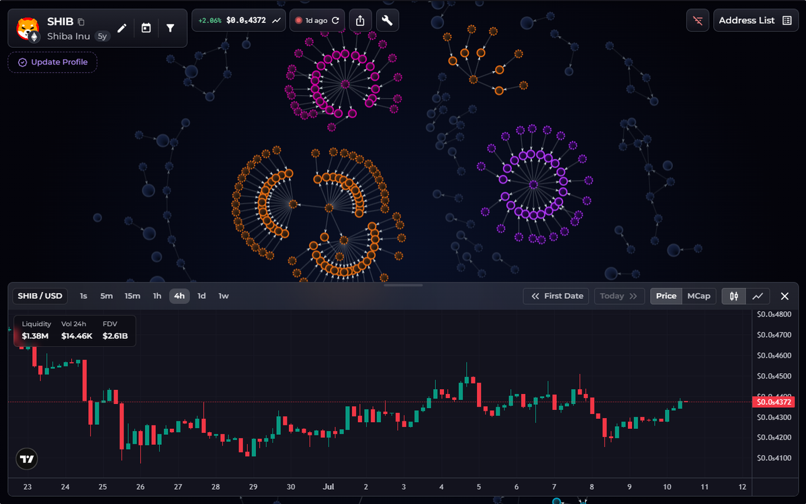
Task: Click the 12 date label on axis
Action: click(x=742, y=487)
